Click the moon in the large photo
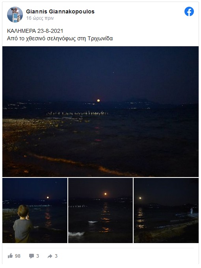This screenshot has height=268, width=201. click(99, 100)
